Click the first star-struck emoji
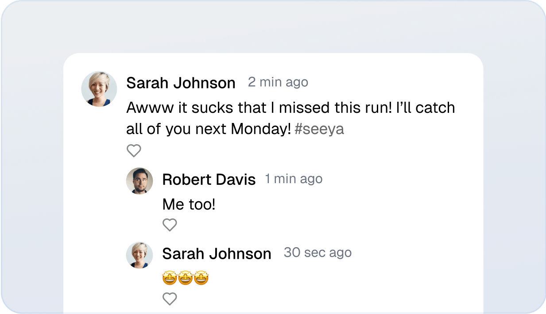 point(170,279)
